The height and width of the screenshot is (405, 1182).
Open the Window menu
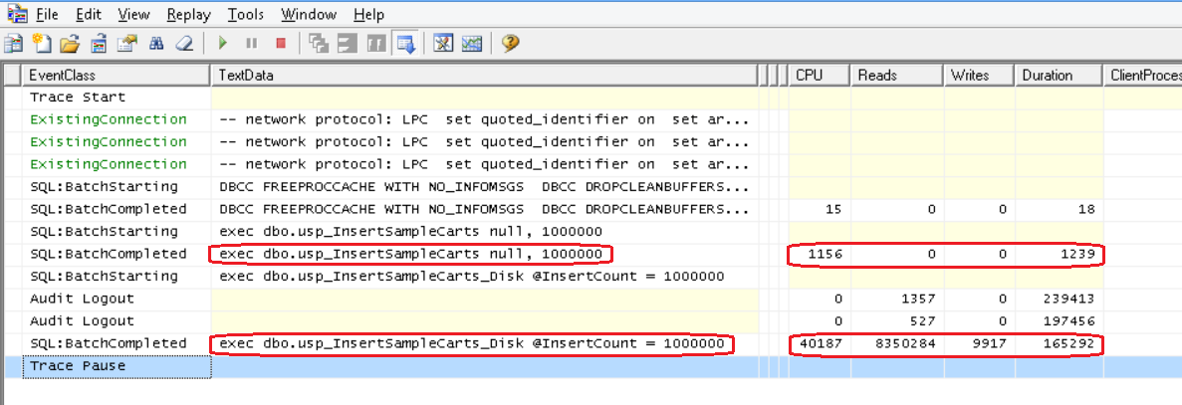coord(309,14)
